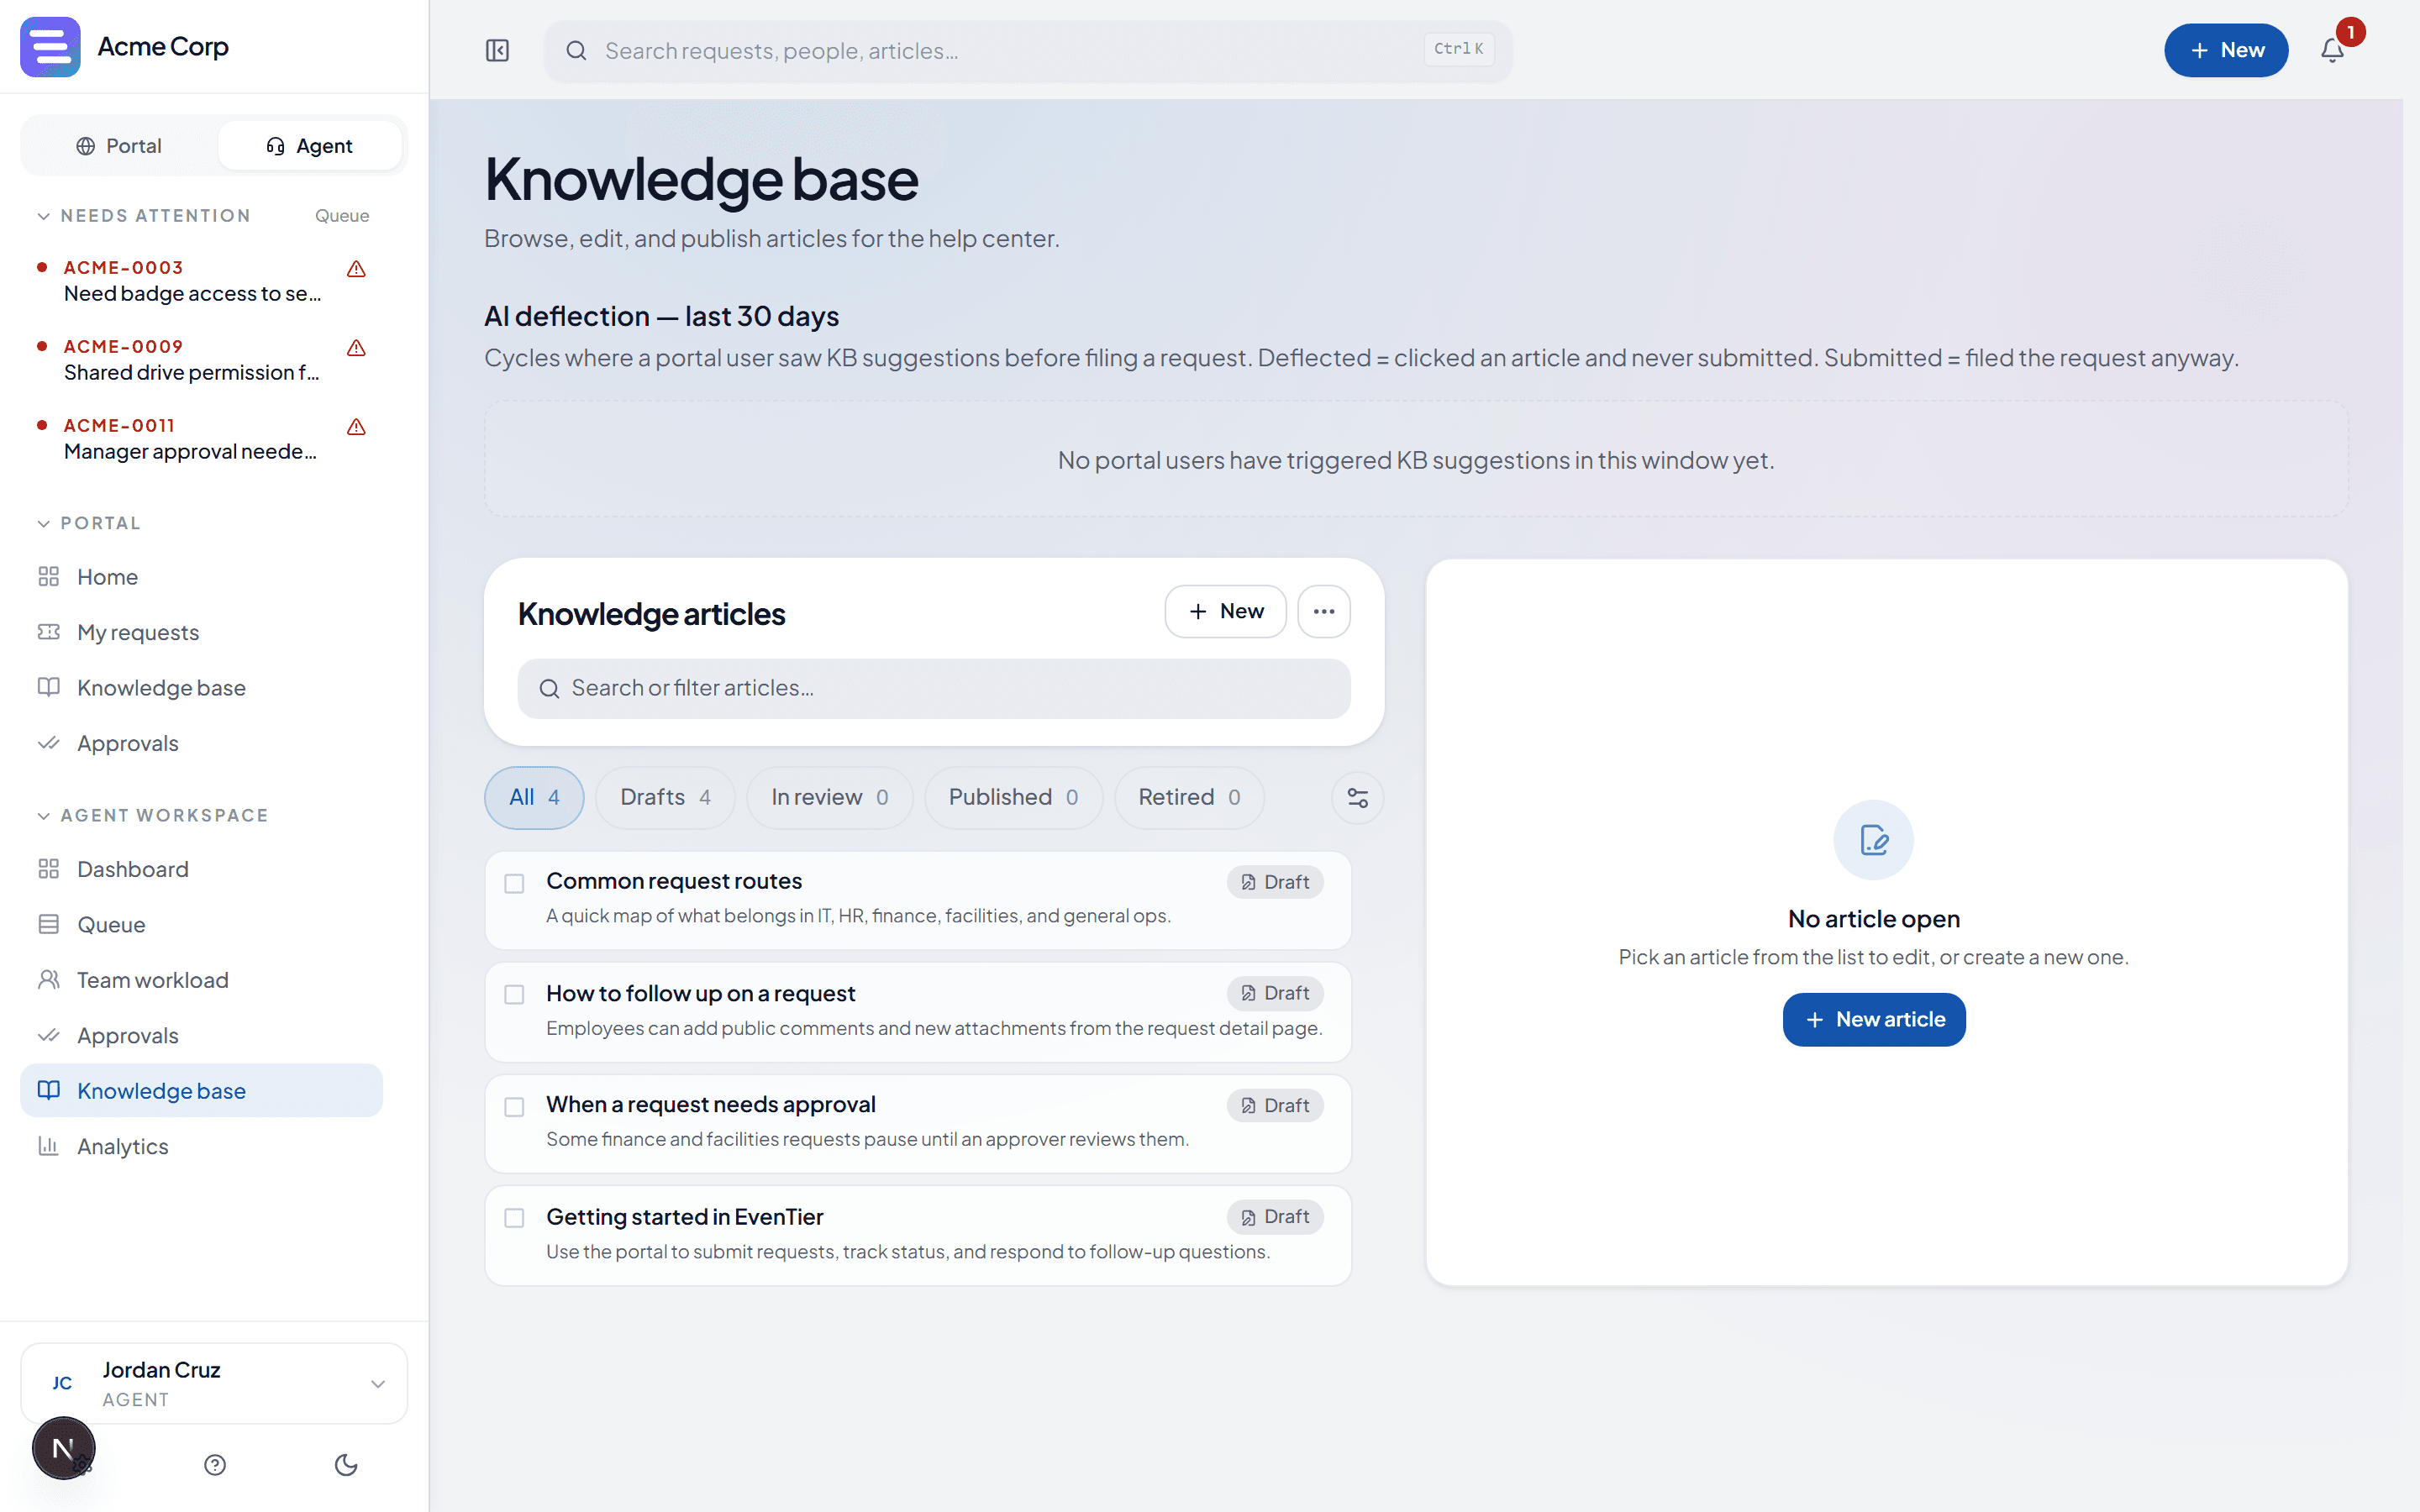Open Knowledge articles more options ellipsis
The height and width of the screenshot is (1512, 2420).
click(x=1324, y=611)
